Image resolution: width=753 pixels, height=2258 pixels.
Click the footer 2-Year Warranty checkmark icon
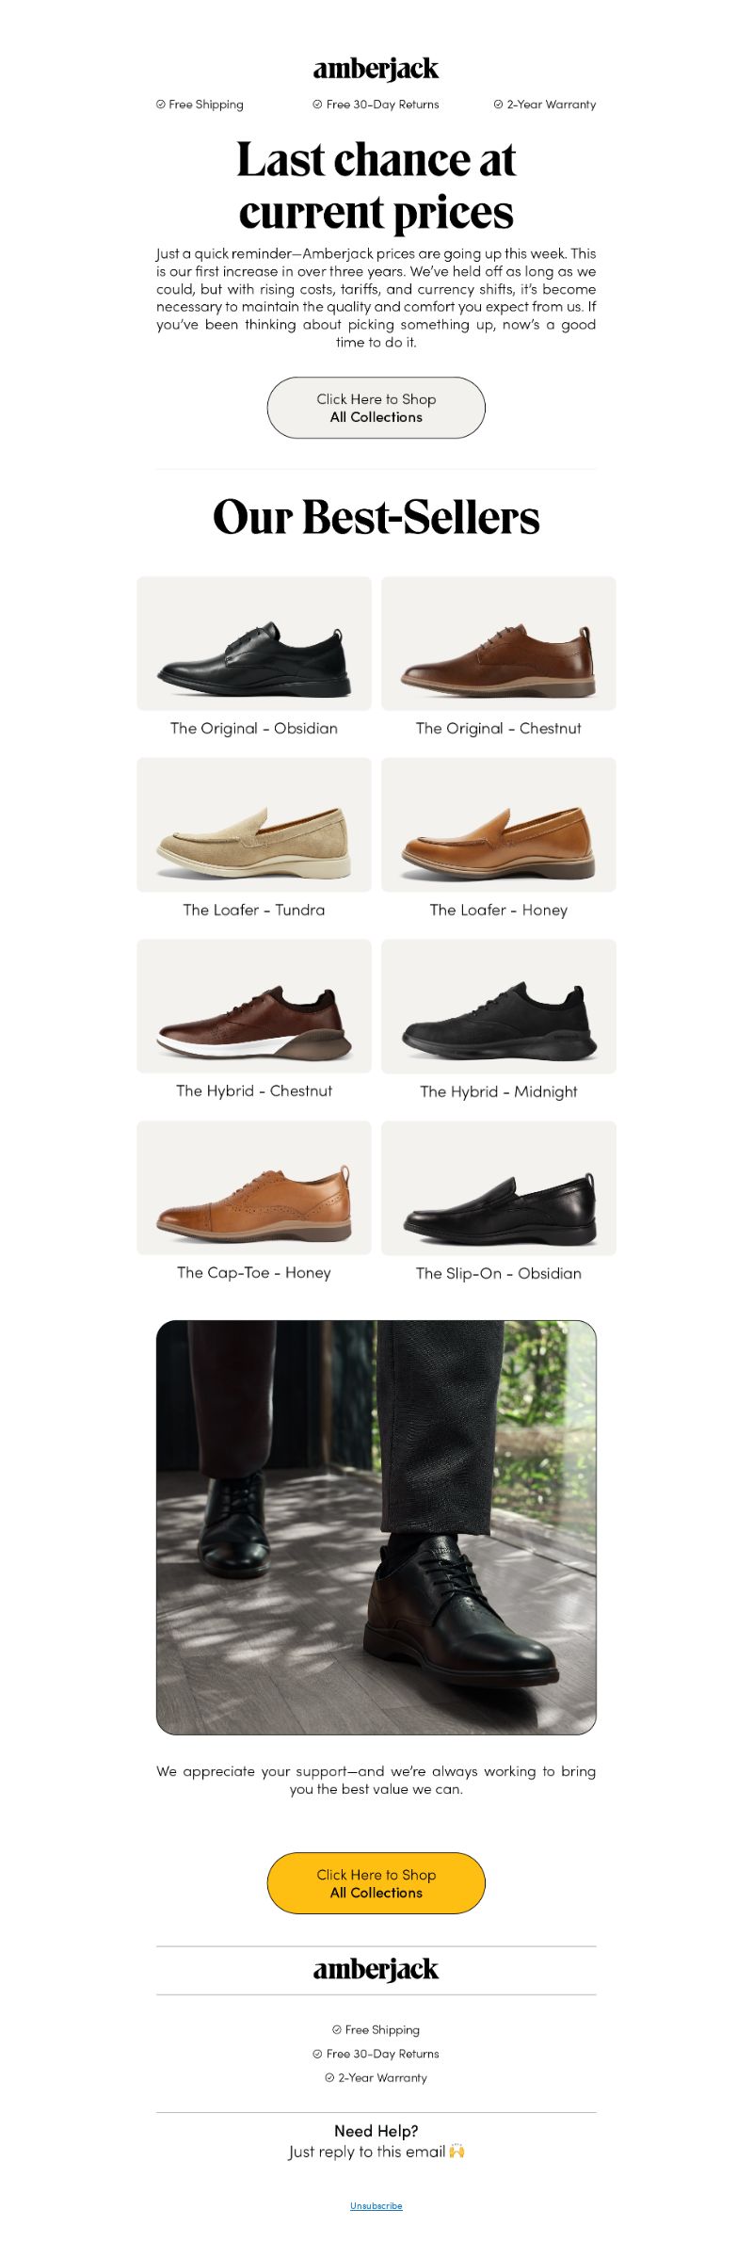pos(329,2077)
